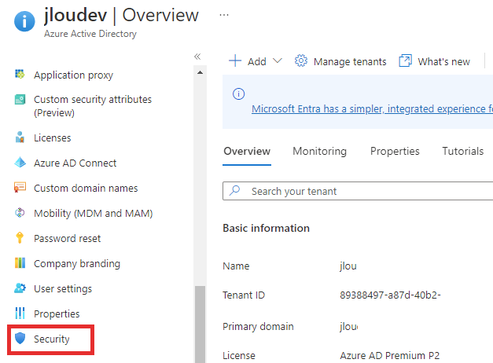493x363 pixels.
Task: Click the Name value jlou
Action: [348, 266]
